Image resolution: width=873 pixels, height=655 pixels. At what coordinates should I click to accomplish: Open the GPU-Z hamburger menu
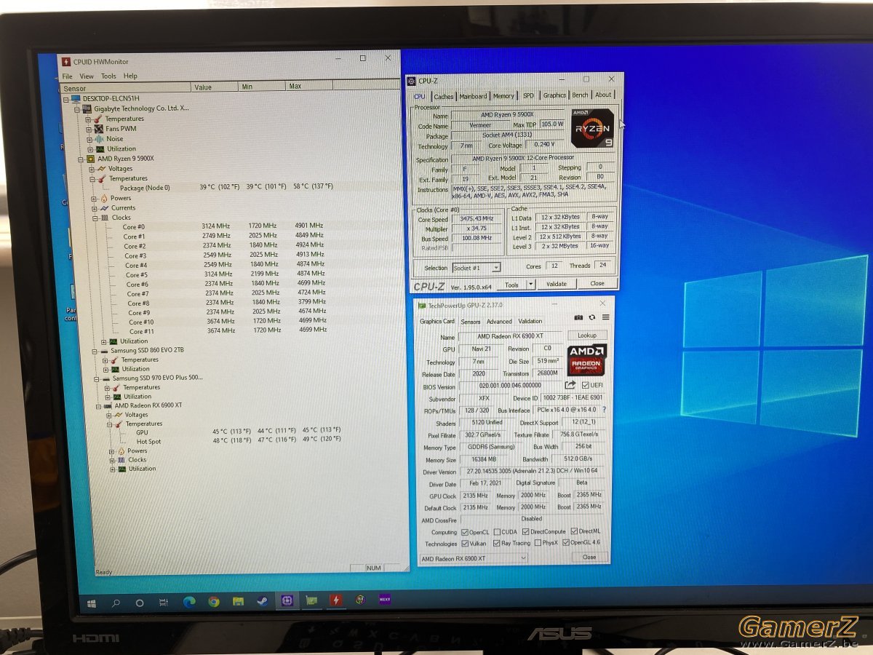(605, 318)
